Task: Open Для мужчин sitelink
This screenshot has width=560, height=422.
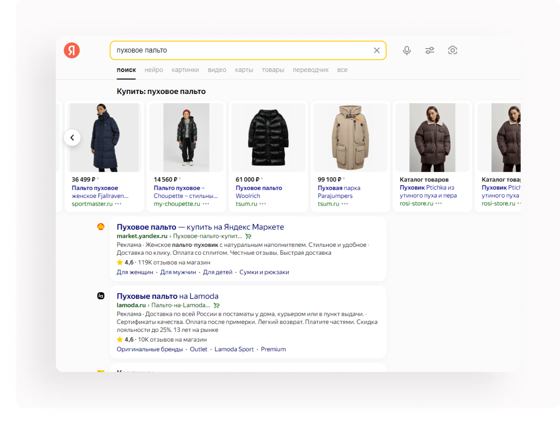Action: (x=178, y=272)
